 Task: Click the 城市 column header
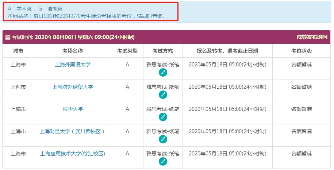(x=18, y=51)
